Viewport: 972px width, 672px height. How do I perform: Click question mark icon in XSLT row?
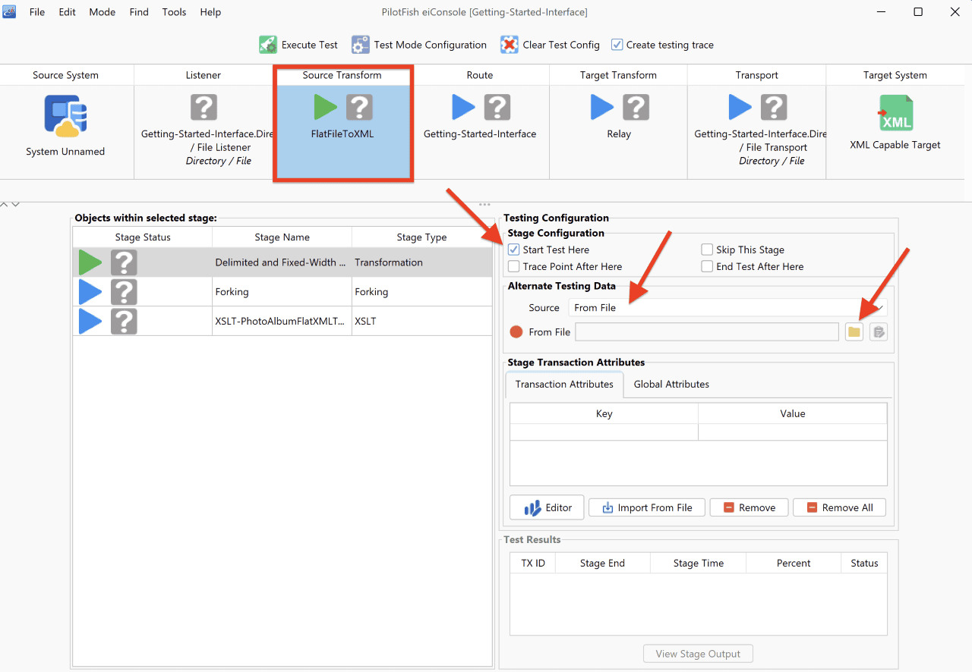[124, 322]
